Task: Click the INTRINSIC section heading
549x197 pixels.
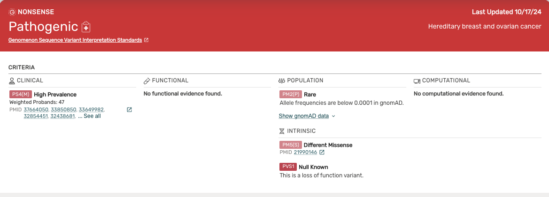Action: pyautogui.click(x=301, y=131)
